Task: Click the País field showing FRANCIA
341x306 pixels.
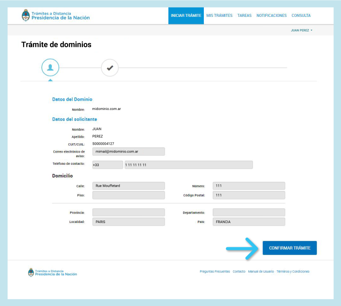Action: 249,222
